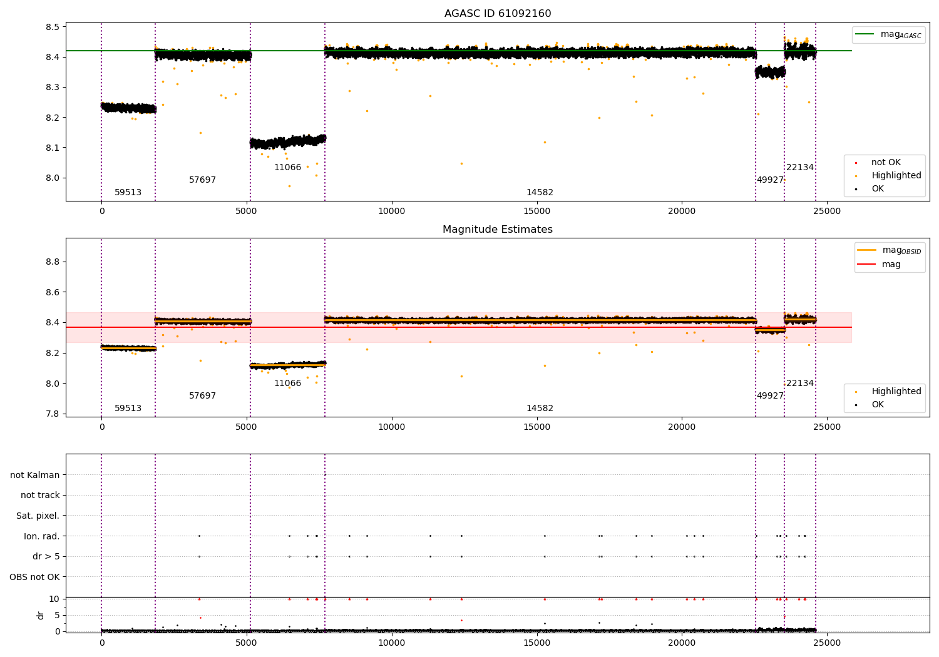The height and width of the screenshot is (657, 939).
Task: Click obsid label 11066 in Magnitude Estimates plot
Action: 287,384
